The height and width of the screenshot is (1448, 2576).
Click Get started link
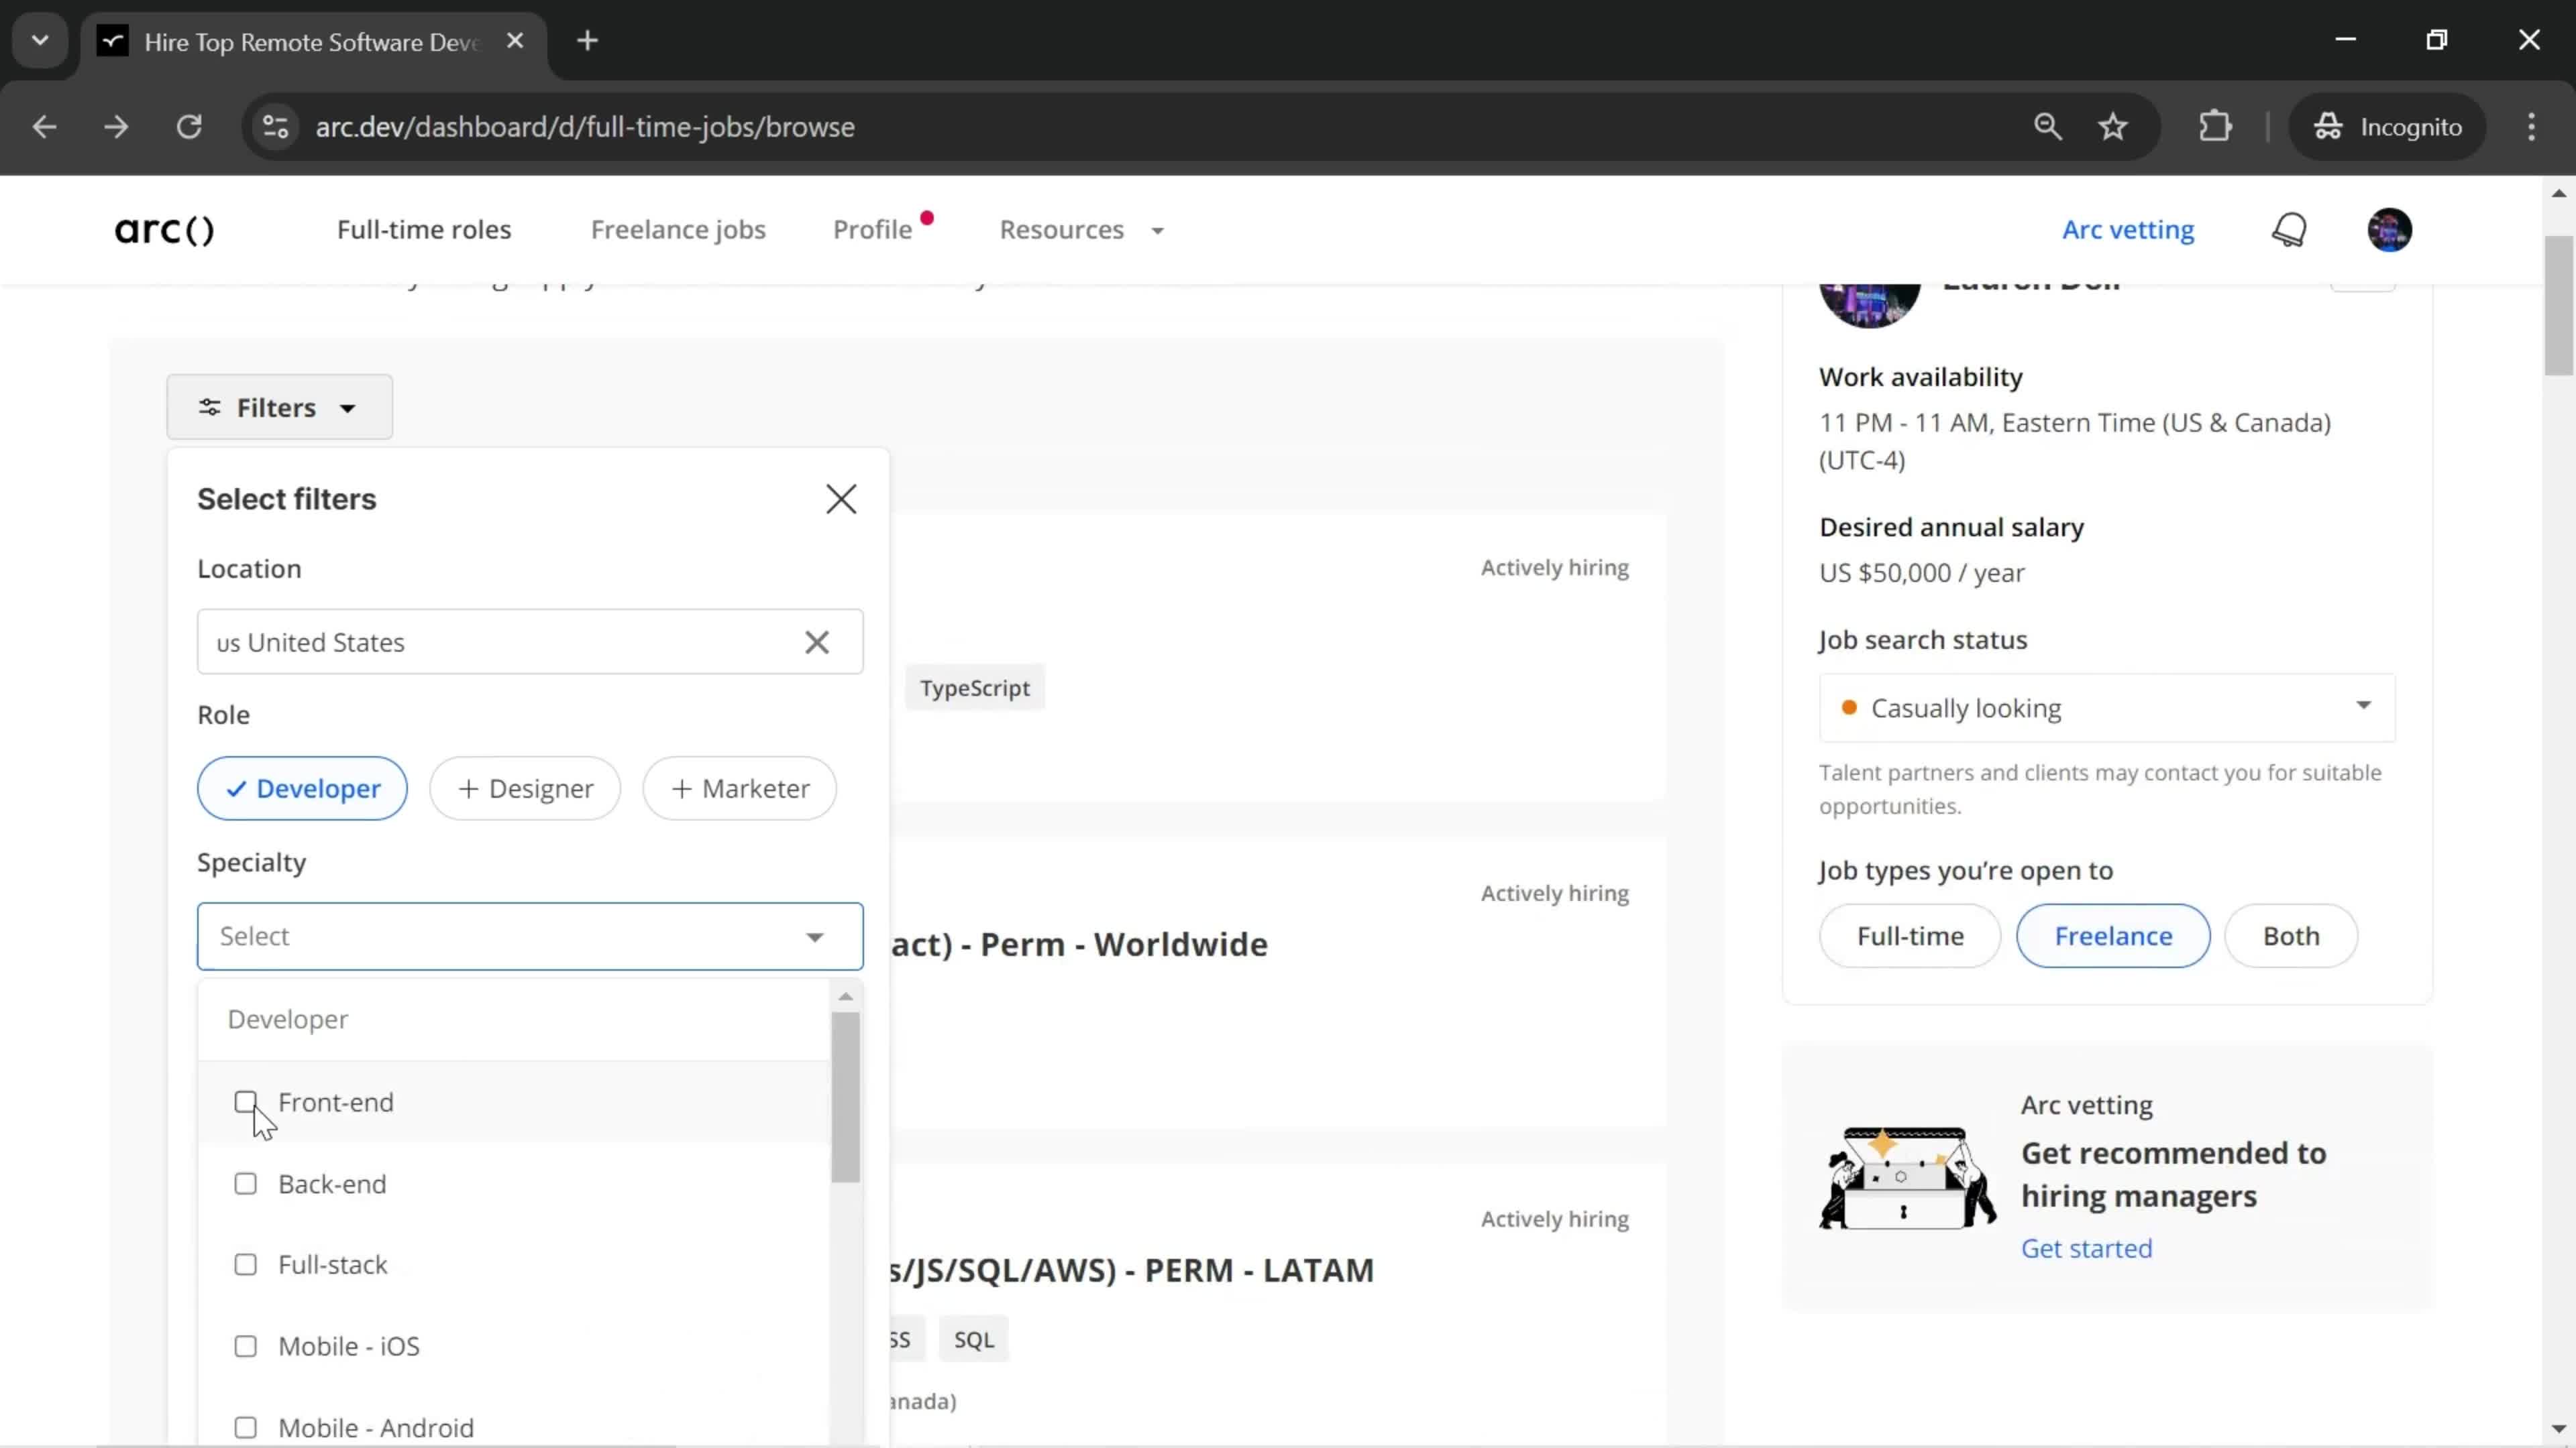(2086, 1249)
